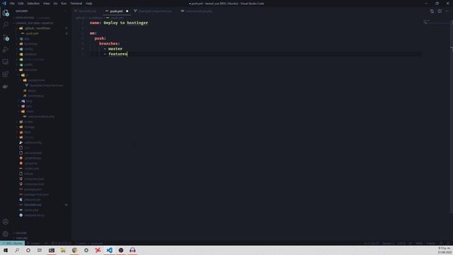
Task: Switch to the first editor tab left of push.yml
Action: [87, 11]
